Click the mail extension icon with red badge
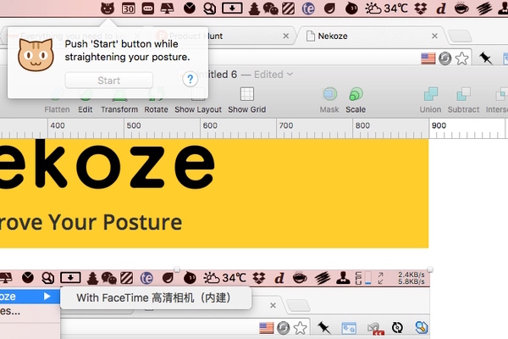508x339 pixels. [x=375, y=328]
